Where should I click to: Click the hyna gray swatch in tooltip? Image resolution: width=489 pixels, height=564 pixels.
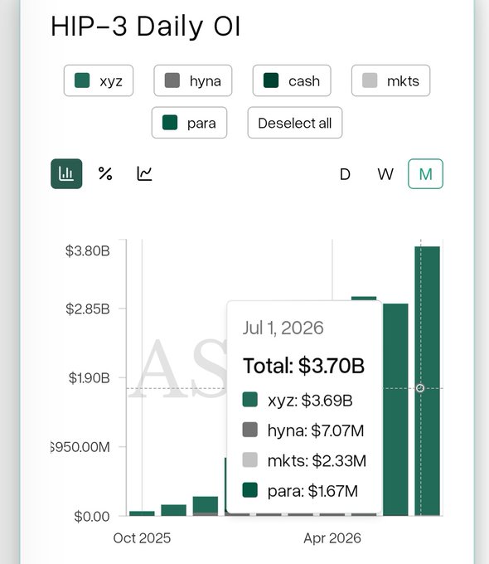250,430
